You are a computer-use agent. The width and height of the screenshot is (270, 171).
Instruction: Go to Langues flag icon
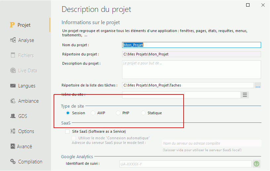tap(13, 85)
